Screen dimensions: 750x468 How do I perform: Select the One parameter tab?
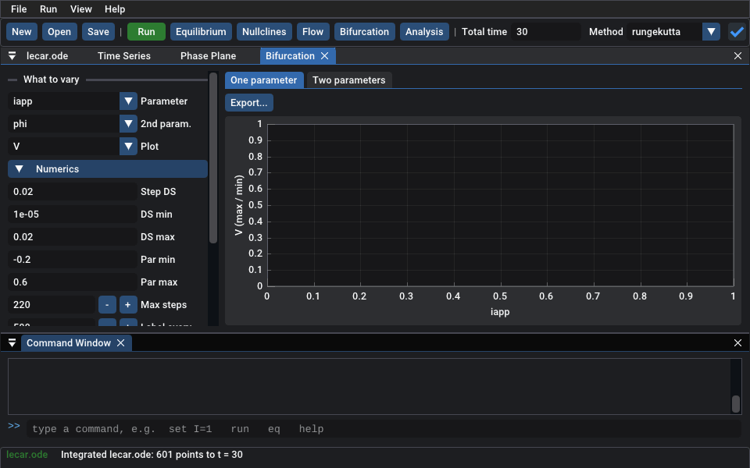[x=264, y=80]
